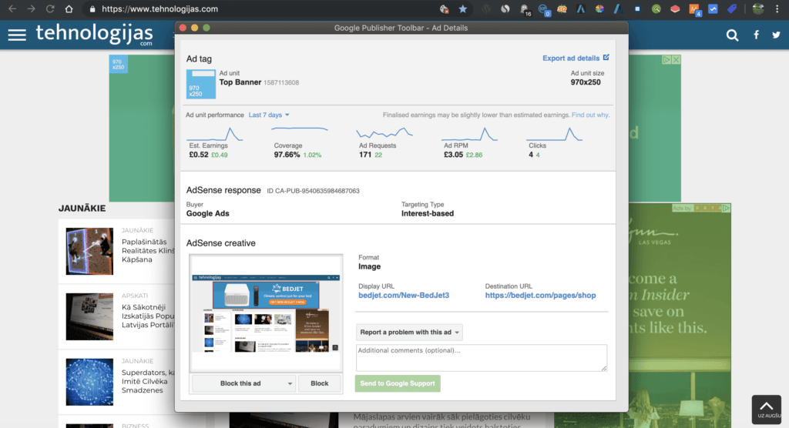Click the Ad RPM sparkline chart
This screenshot has width=789, height=428.
tap(469, 134)
